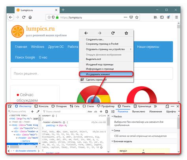This screenshot has height=160, width=187.
Task: Click the browser Back arrow button
Action: (x=11, y=17)
